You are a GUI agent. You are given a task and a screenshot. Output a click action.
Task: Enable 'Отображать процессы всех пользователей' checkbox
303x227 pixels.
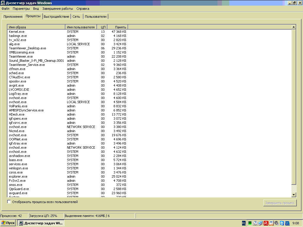[x=9, y=202]
